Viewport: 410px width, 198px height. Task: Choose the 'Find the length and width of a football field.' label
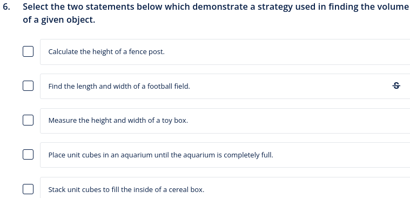click(119, 86)
